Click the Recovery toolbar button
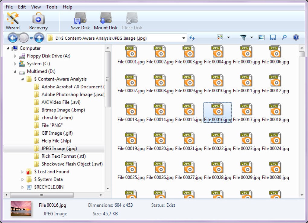Image resolution: width=308 pixels, height=223 pixels. tap(39, 21)
